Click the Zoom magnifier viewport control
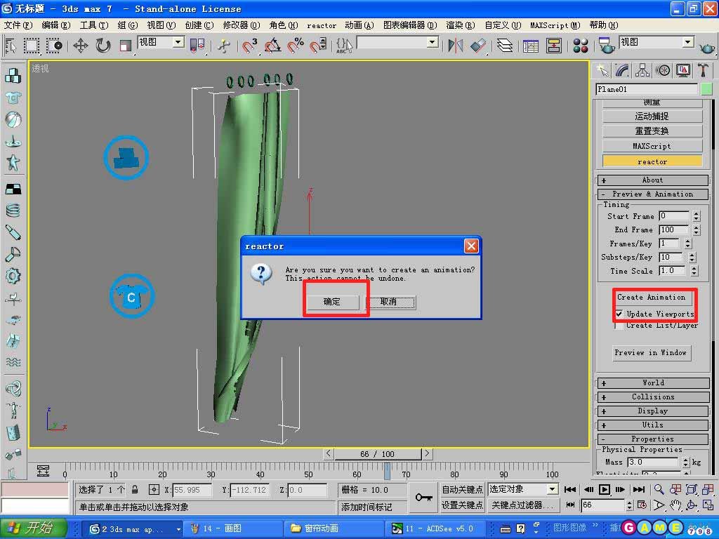The image size is (719, 539). [x=659, y=489]
